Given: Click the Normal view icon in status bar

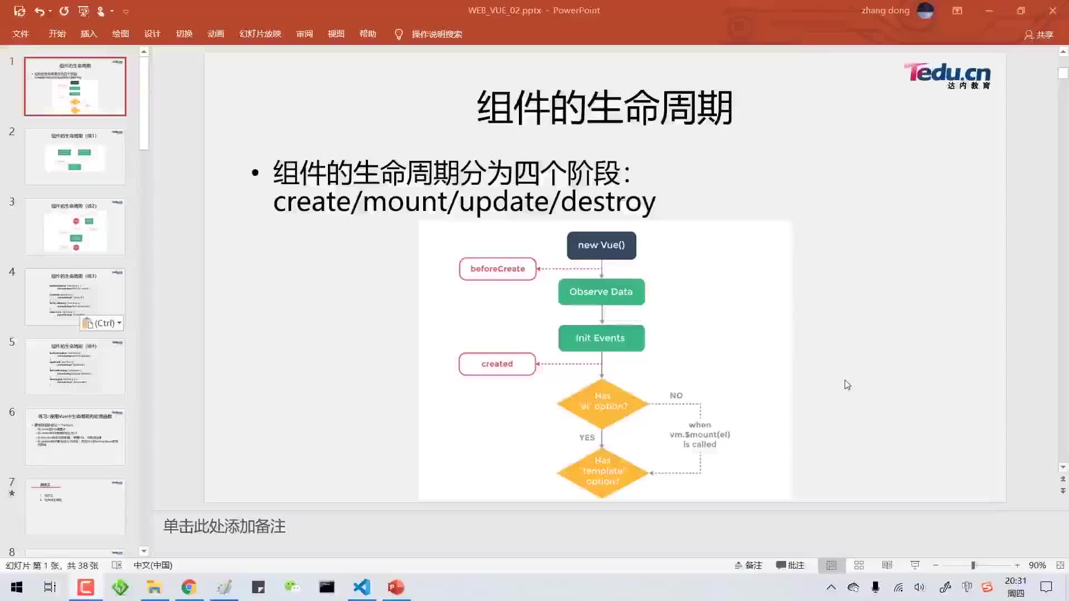Looking at the screenshot, I should [x=831, y=565].
